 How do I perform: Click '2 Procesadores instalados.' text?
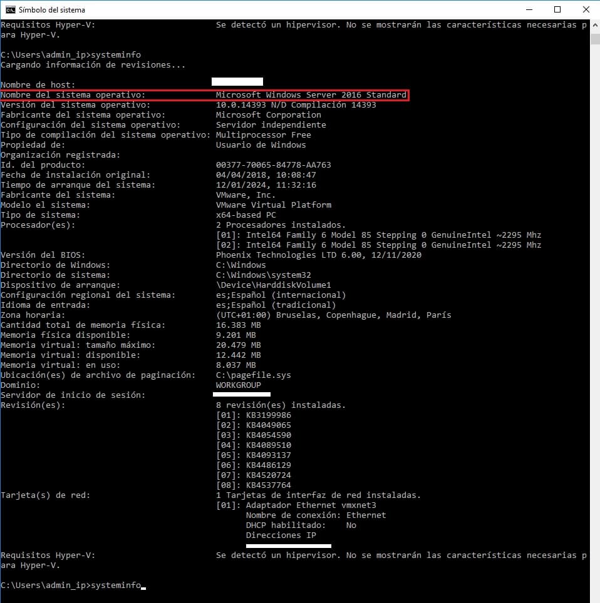tap(281, 225)
